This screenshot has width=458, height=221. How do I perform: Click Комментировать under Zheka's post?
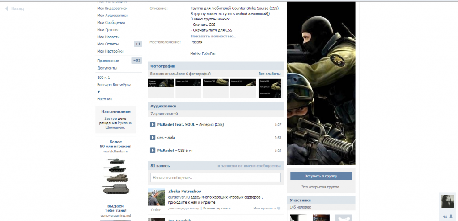tap(217, 208)
